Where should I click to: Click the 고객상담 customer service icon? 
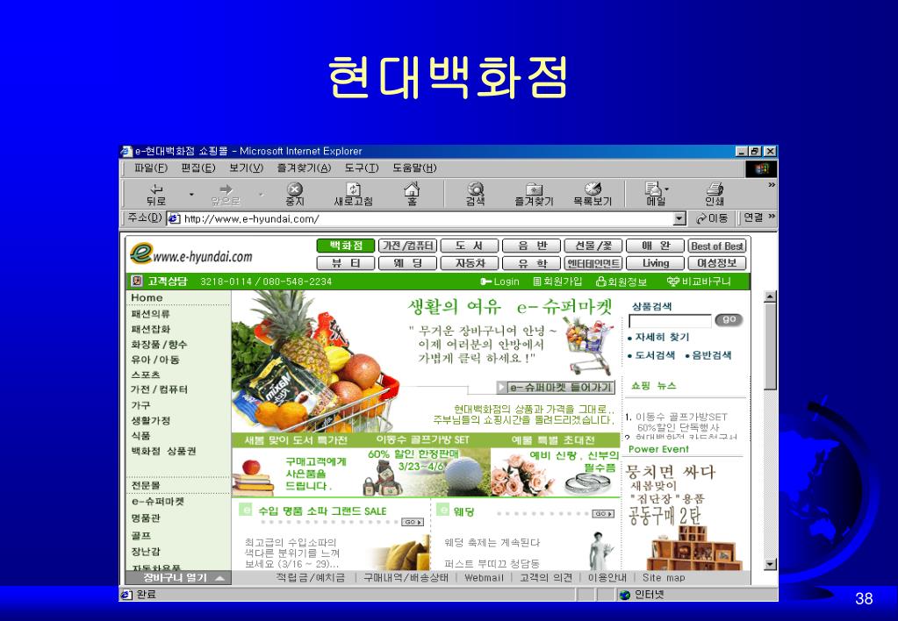(137, 281)
